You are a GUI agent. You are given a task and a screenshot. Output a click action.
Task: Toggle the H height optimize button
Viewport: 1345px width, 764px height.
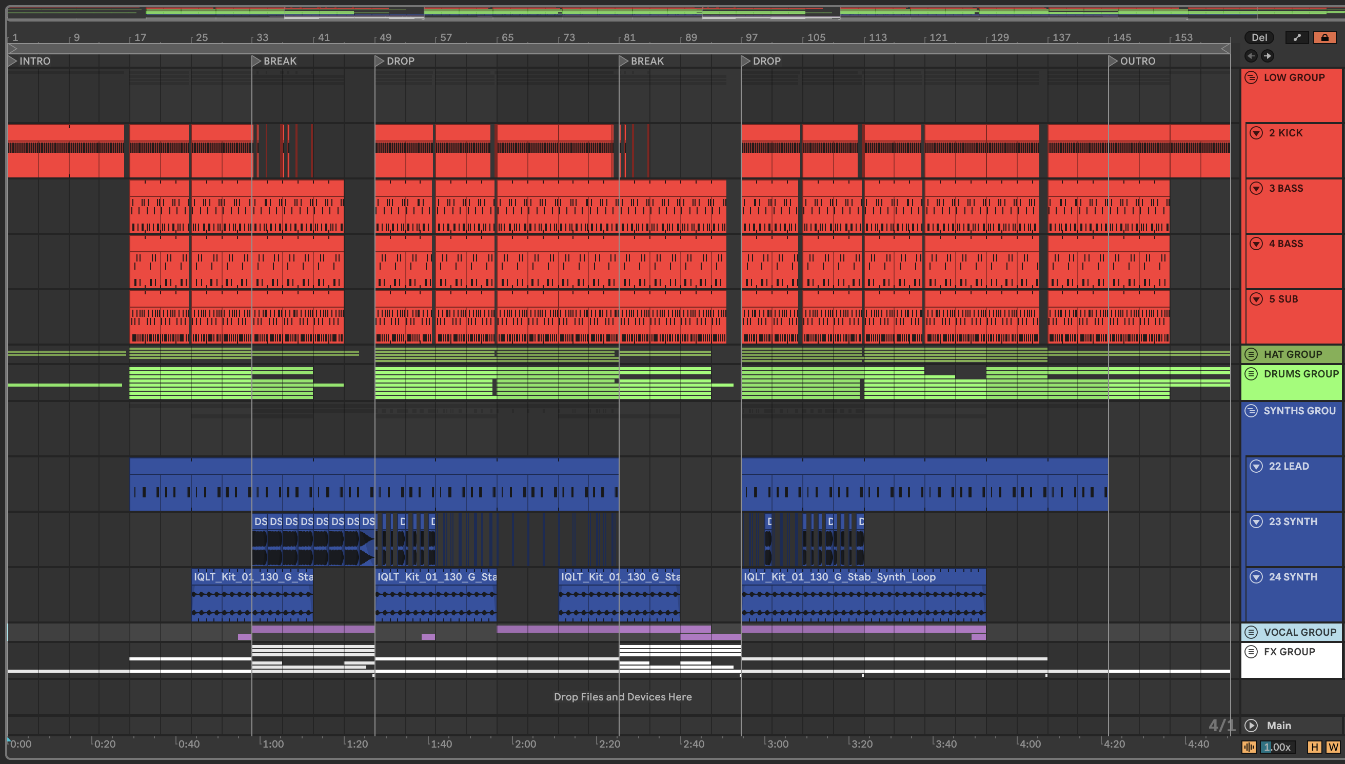tap(1315, 747)
